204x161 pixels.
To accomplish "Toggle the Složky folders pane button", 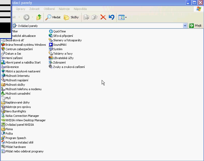I will click(x=71, y=18).
